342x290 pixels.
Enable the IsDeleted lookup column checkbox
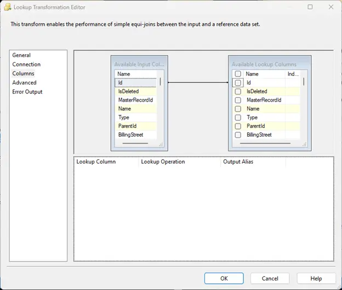(238, 91)
